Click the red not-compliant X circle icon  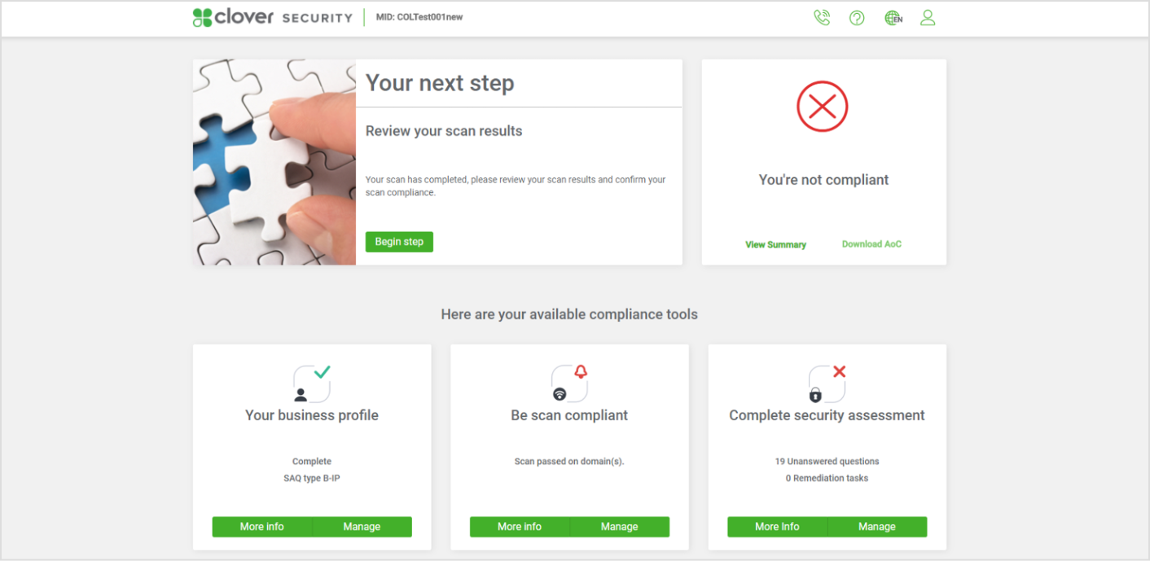(x=823, y=106)
